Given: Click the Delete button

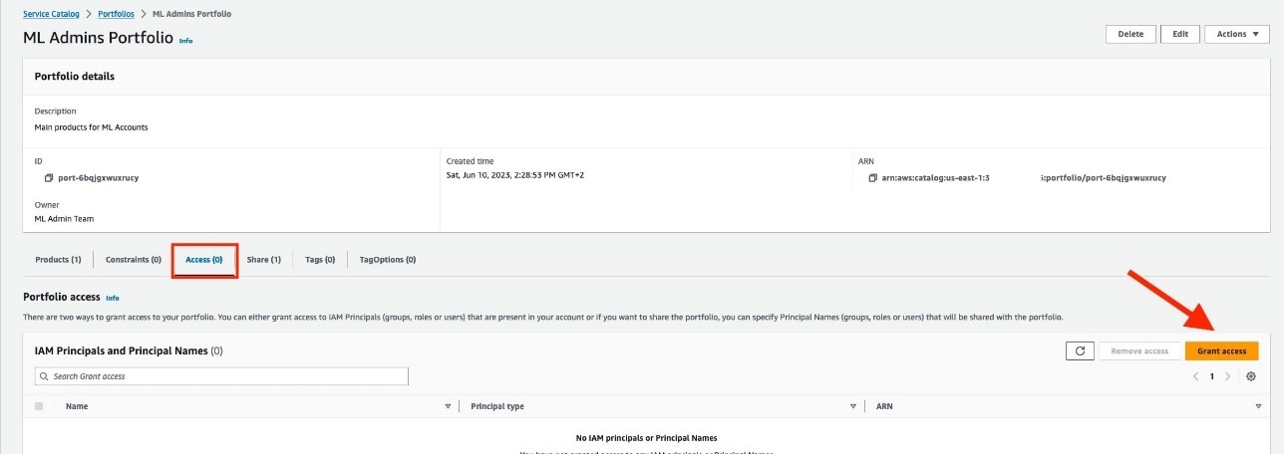Looking at the screenshot, I should click(x=1130, y=34).
